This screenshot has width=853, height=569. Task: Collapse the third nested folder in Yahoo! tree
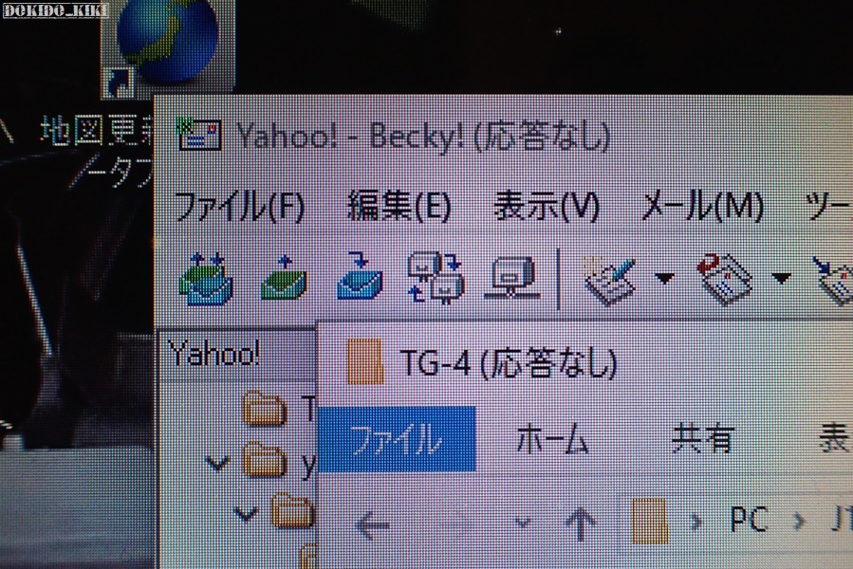tap(246, 513)
